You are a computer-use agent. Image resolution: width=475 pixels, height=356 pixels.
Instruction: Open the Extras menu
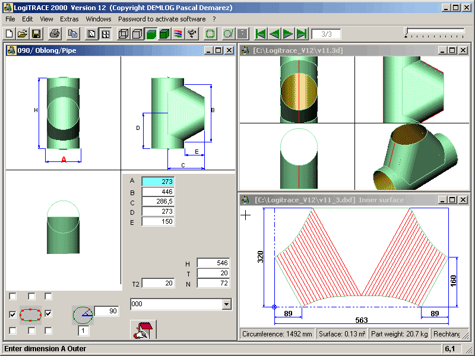(69, 19)
